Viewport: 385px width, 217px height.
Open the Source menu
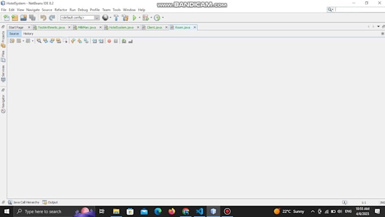47,10
